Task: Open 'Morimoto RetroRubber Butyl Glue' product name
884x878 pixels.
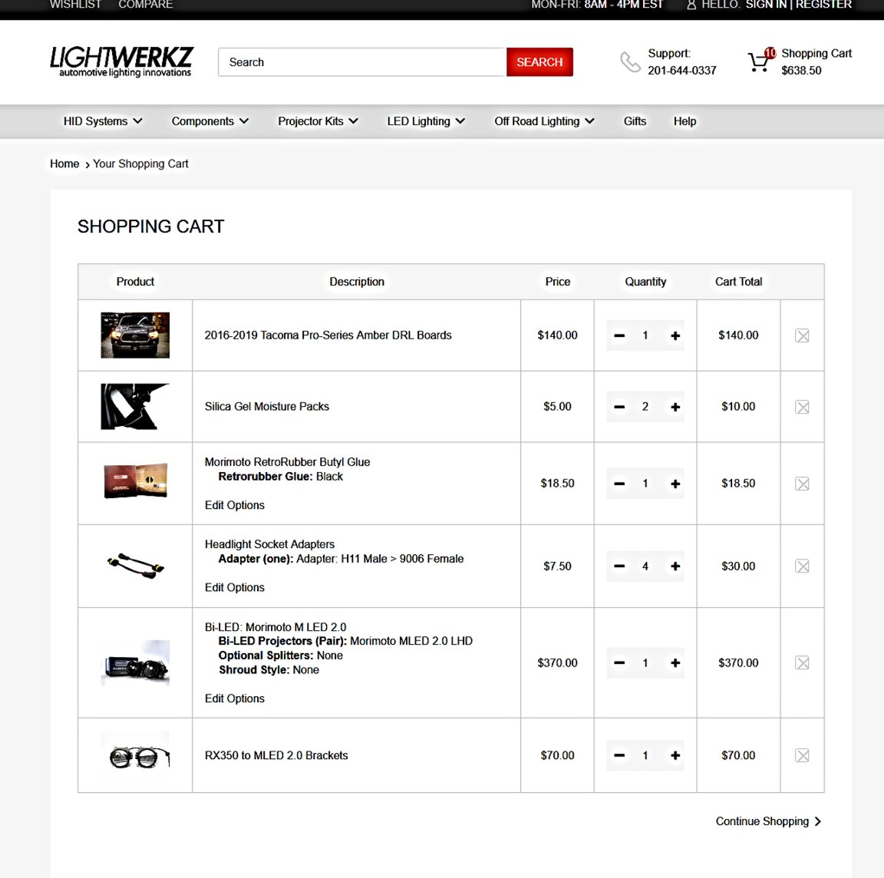Action: tap(288, 462)
